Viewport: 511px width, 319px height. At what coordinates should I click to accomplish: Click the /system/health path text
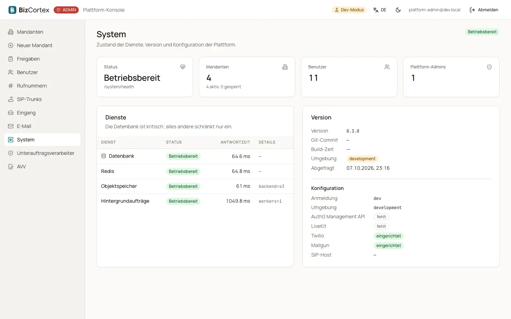point(119,87)
